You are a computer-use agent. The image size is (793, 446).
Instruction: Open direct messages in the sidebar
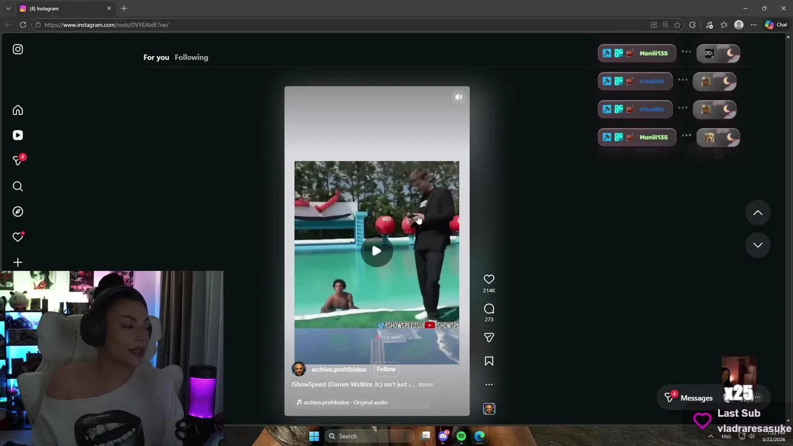pos(19,160)
